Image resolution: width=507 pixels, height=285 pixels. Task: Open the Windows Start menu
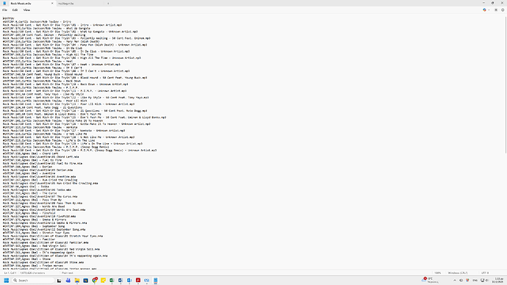6,280
